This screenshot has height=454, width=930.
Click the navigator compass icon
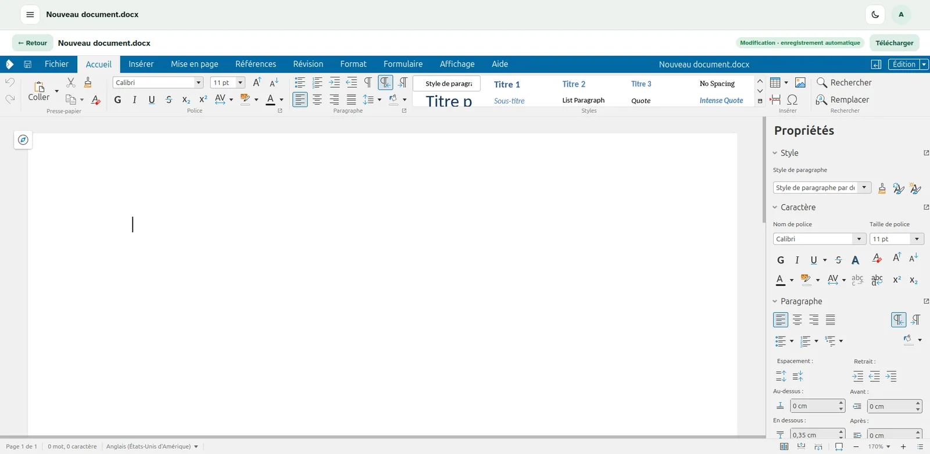tap(23, 140)
